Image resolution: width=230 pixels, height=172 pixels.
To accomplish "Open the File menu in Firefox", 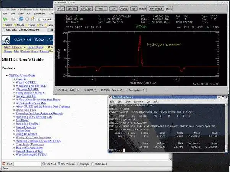I will (x=5, y=14).
